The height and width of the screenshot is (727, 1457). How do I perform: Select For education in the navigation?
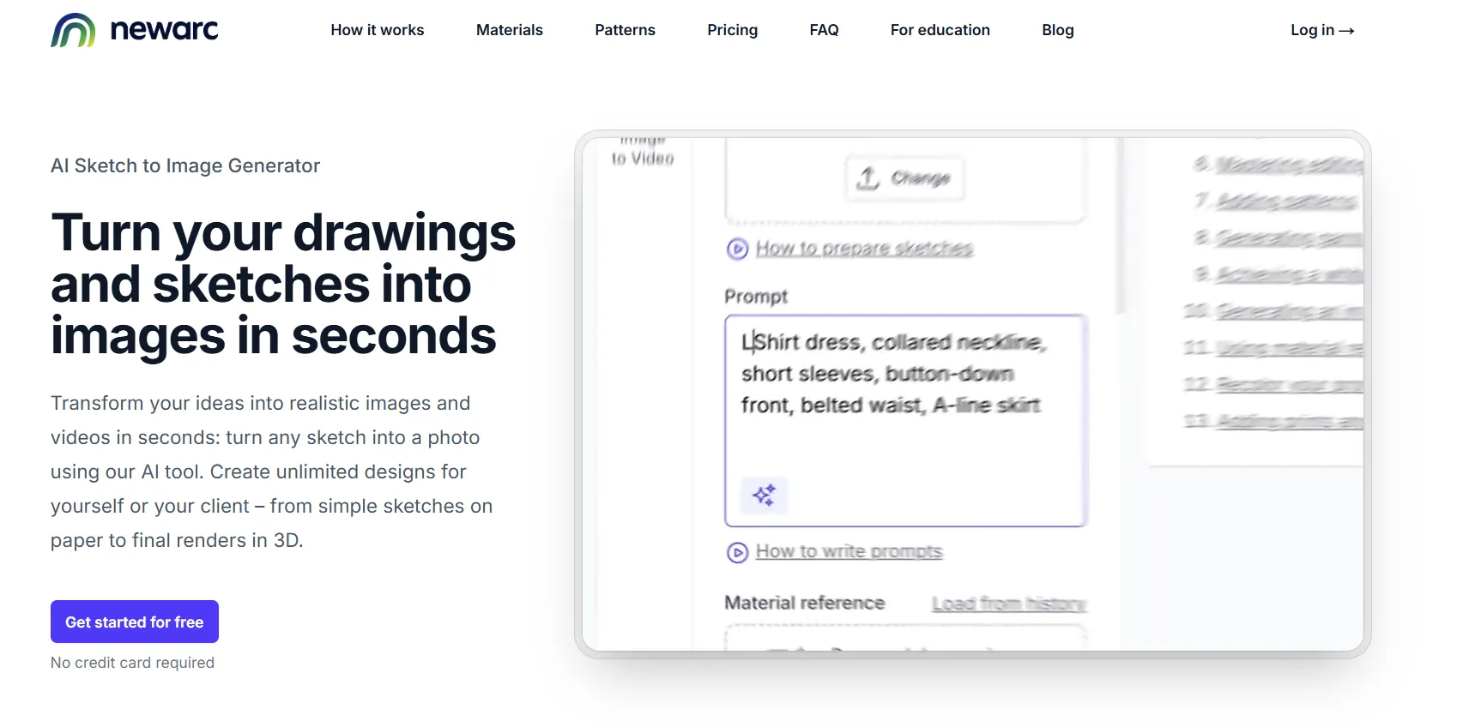[940, 30]
